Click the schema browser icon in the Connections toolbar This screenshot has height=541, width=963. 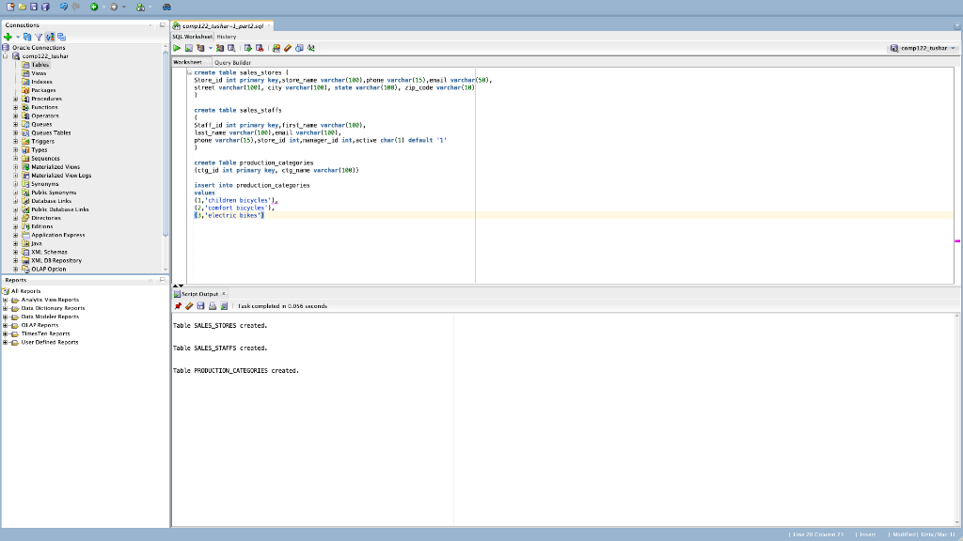pyautogui.click(x=61, y=37)
